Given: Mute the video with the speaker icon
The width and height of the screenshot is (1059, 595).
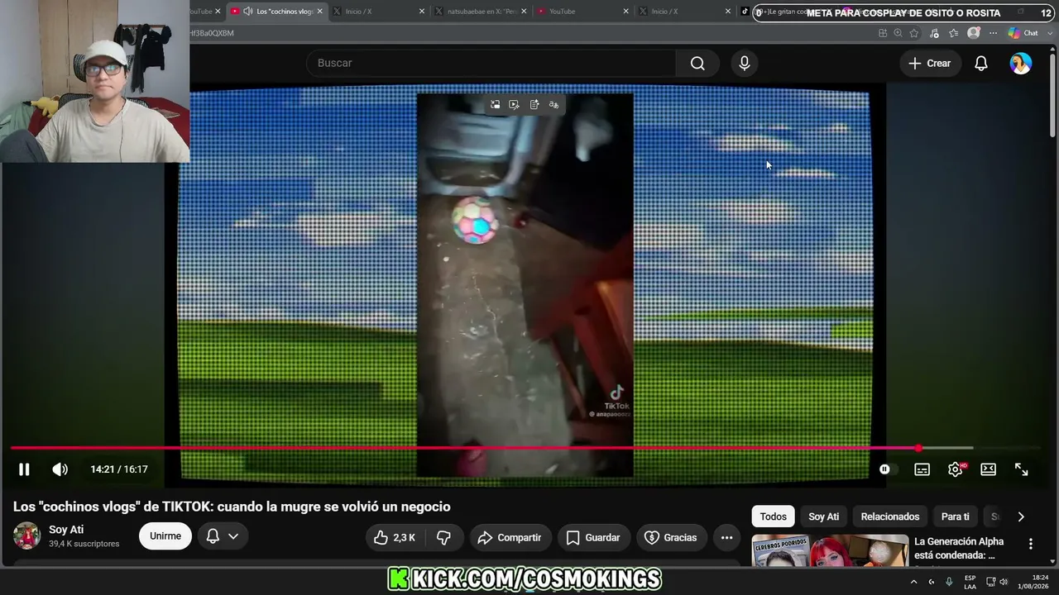Looking at the screenshot, I should click(x=60, y=469).
